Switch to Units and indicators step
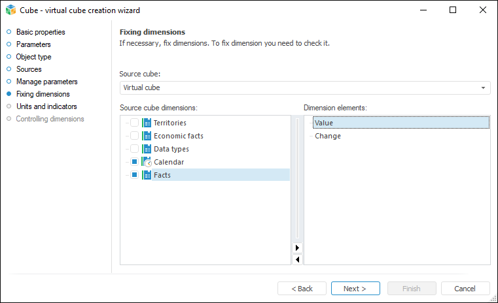This screenshot has width=498, height=303. click(46, 106)
